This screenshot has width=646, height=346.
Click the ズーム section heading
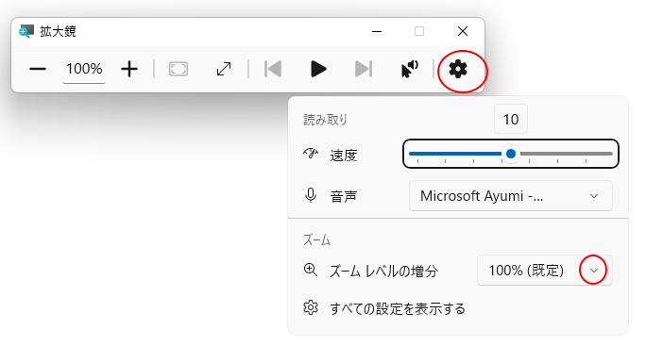click(316, 239)
